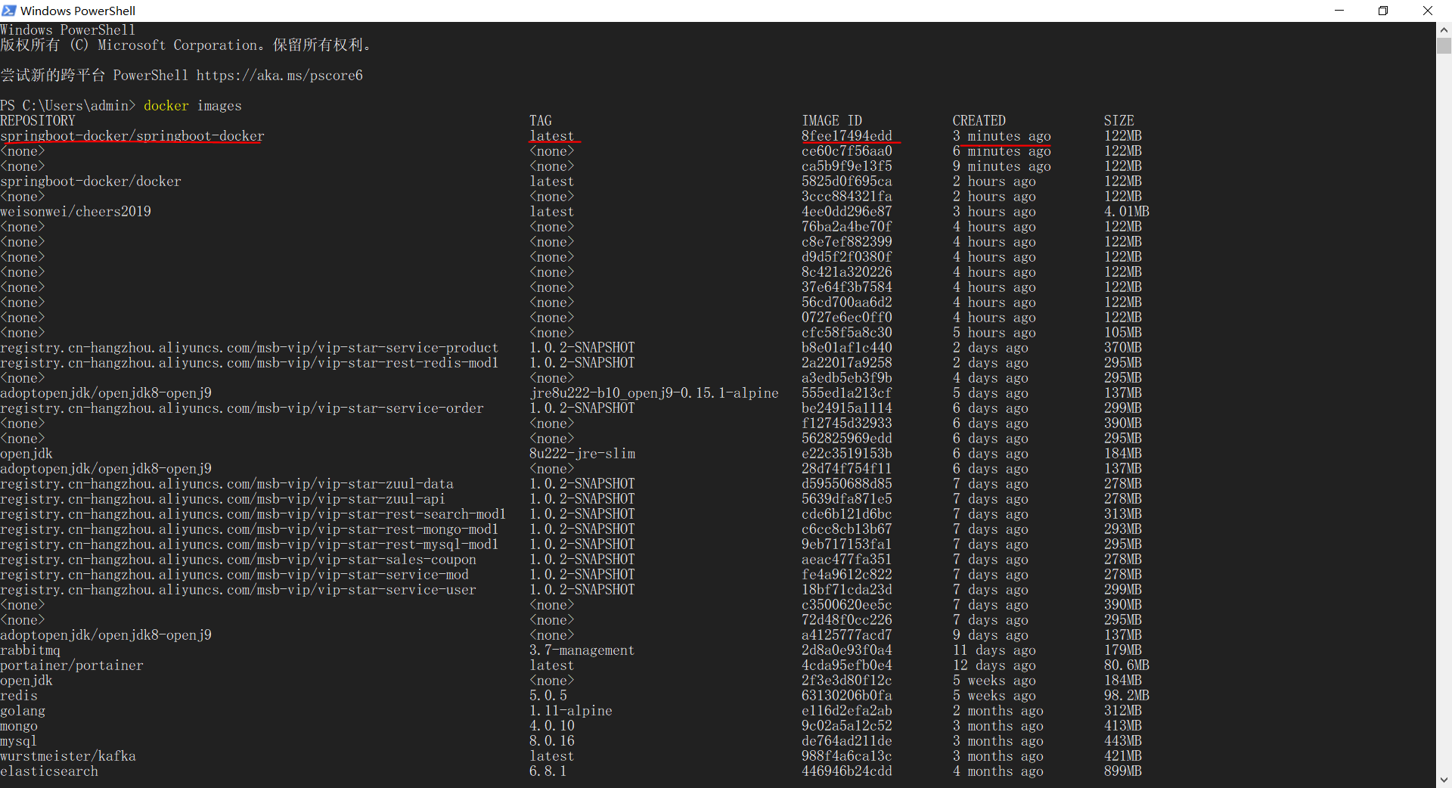Image resolution: width=1452 pixels, height=788 pixels.
Task: Click vip-star-rest-search-modl registry entry
Action: pyautogui.click(x=253, y=514)
